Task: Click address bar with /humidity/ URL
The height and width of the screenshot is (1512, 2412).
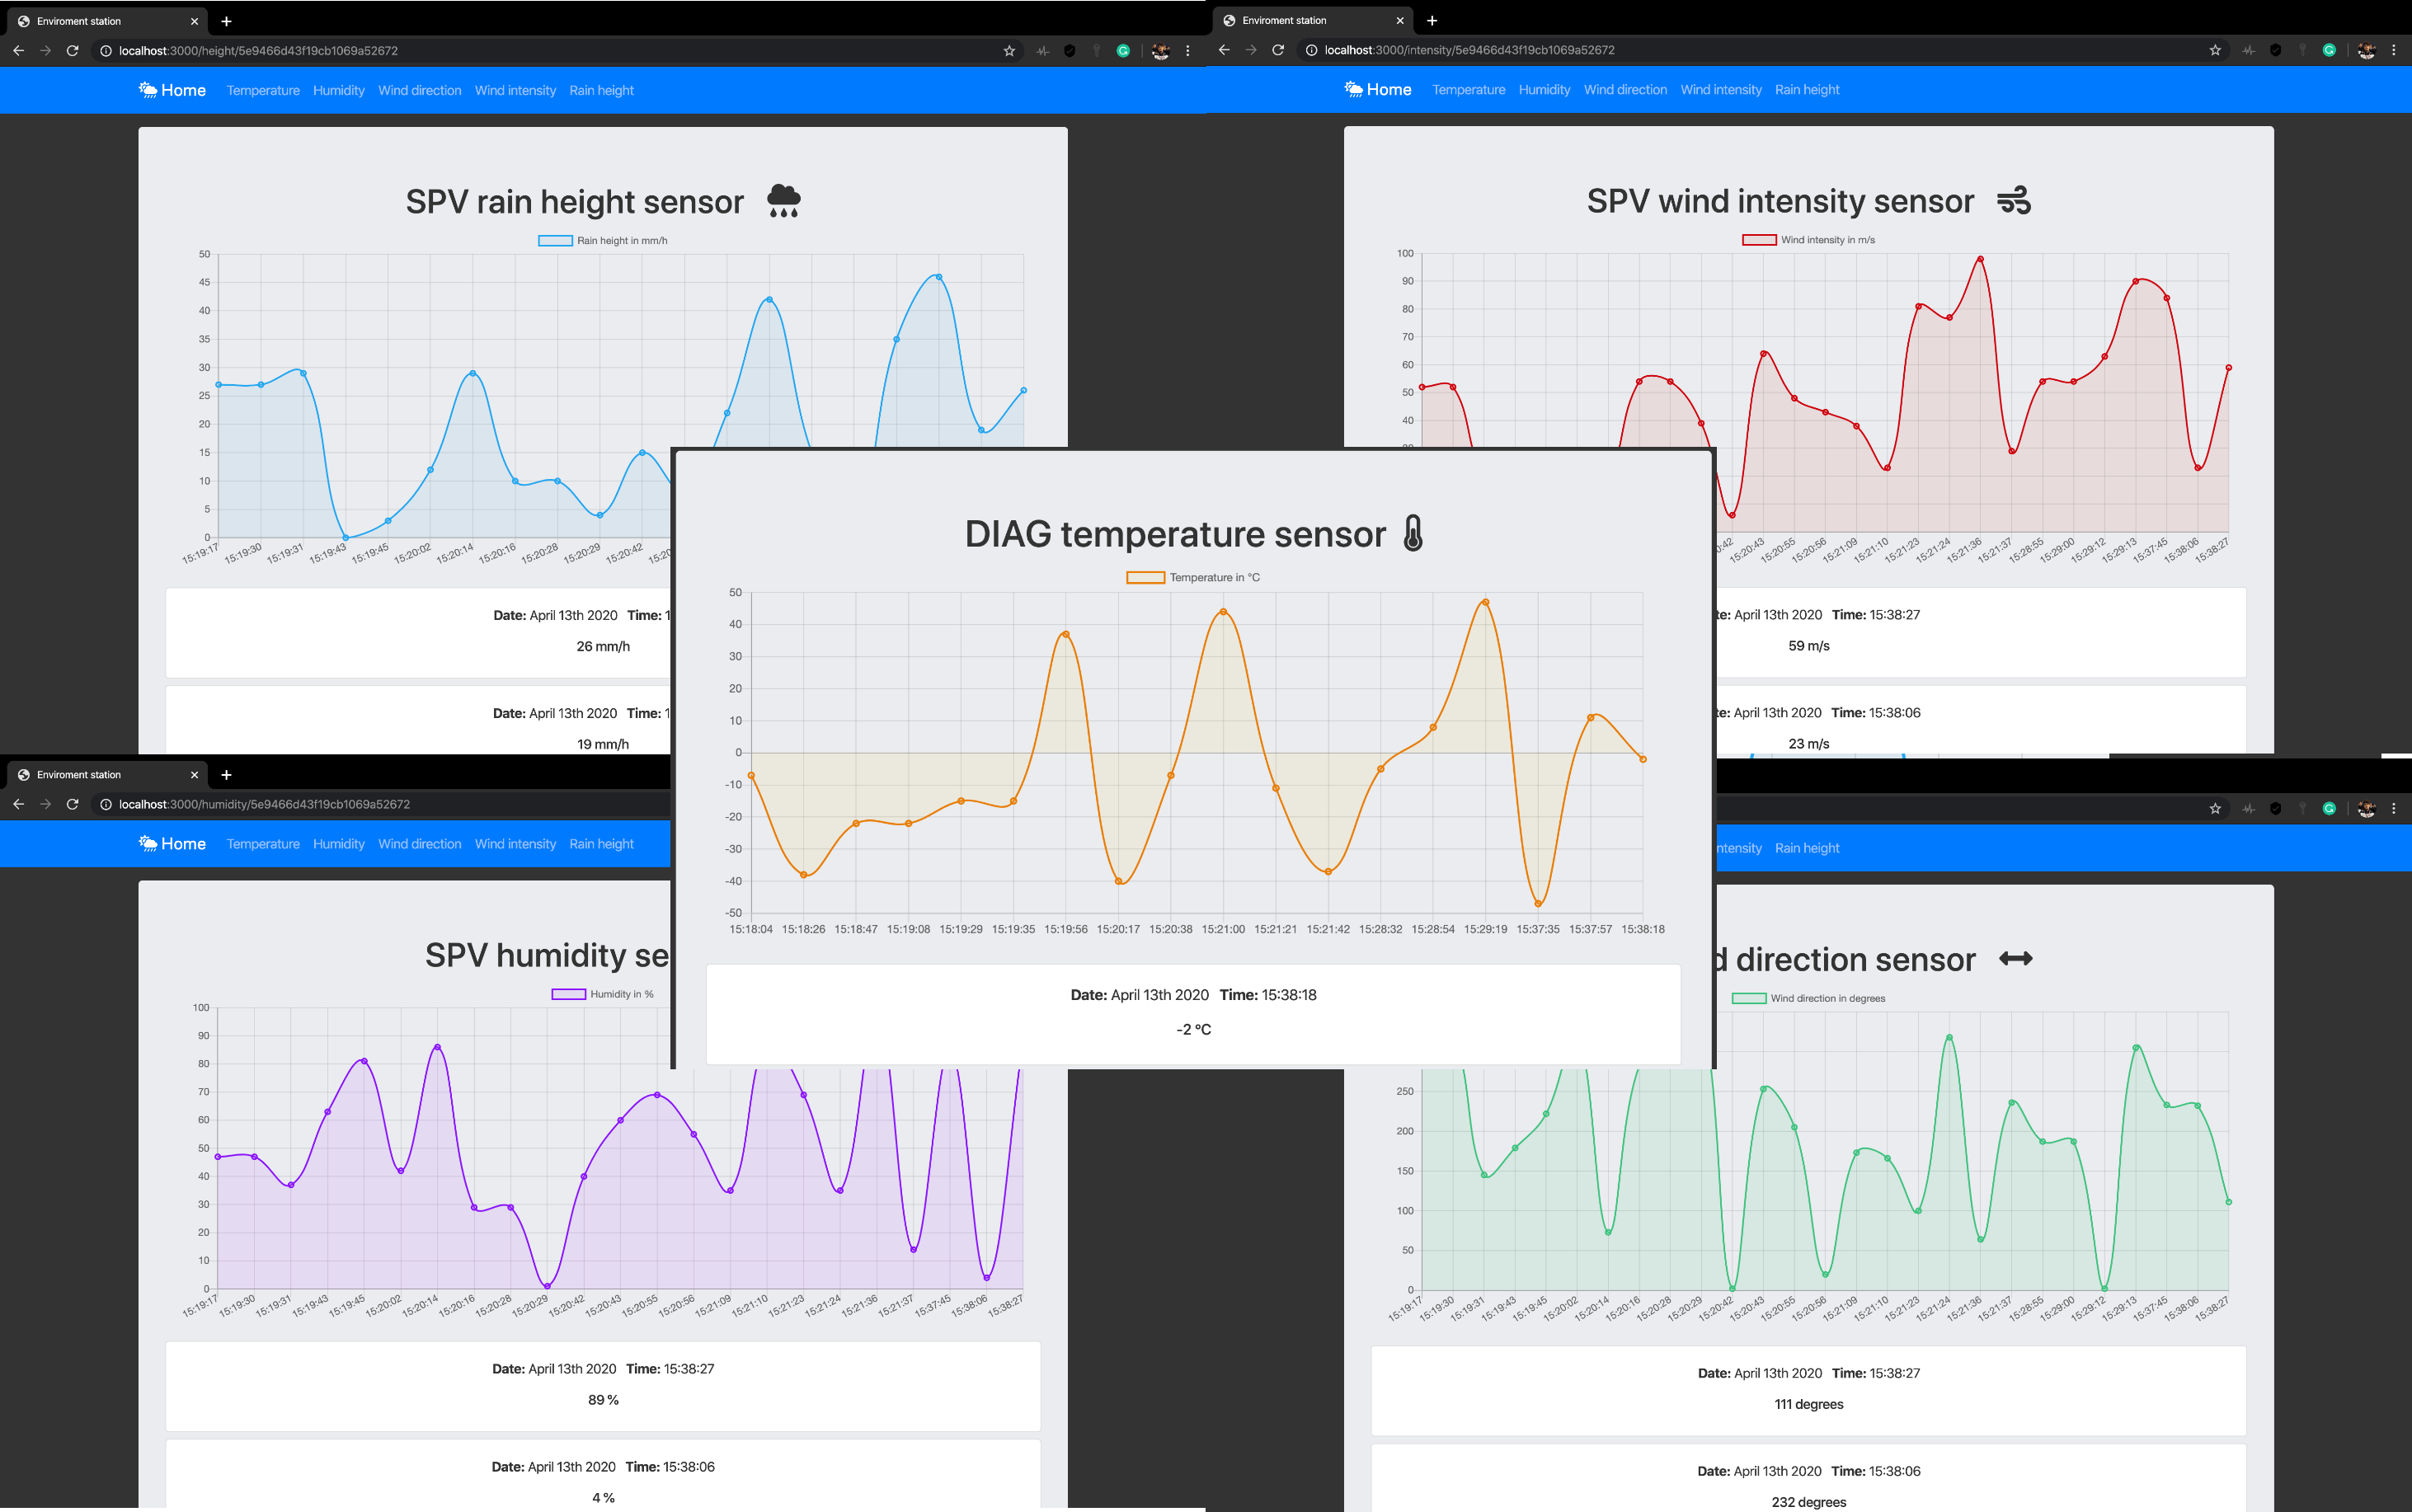Action: point(381,804)
